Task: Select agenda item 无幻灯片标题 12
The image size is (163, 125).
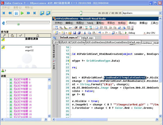Action: pos(22,92)
